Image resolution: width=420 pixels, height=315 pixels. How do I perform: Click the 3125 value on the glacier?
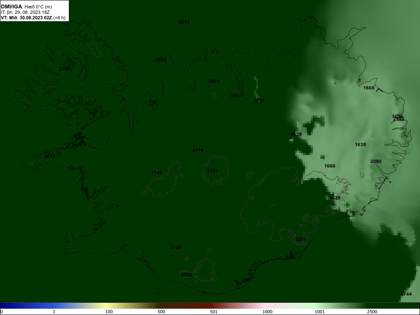213,171
